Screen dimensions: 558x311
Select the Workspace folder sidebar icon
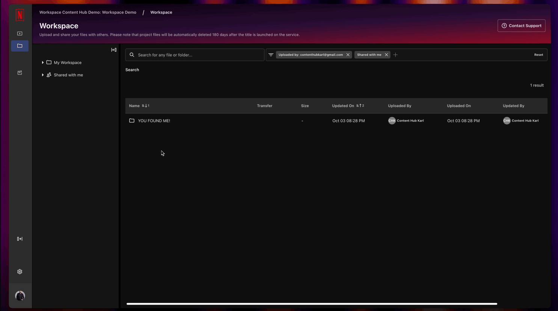pyautogui.click(x=20, y=46)
